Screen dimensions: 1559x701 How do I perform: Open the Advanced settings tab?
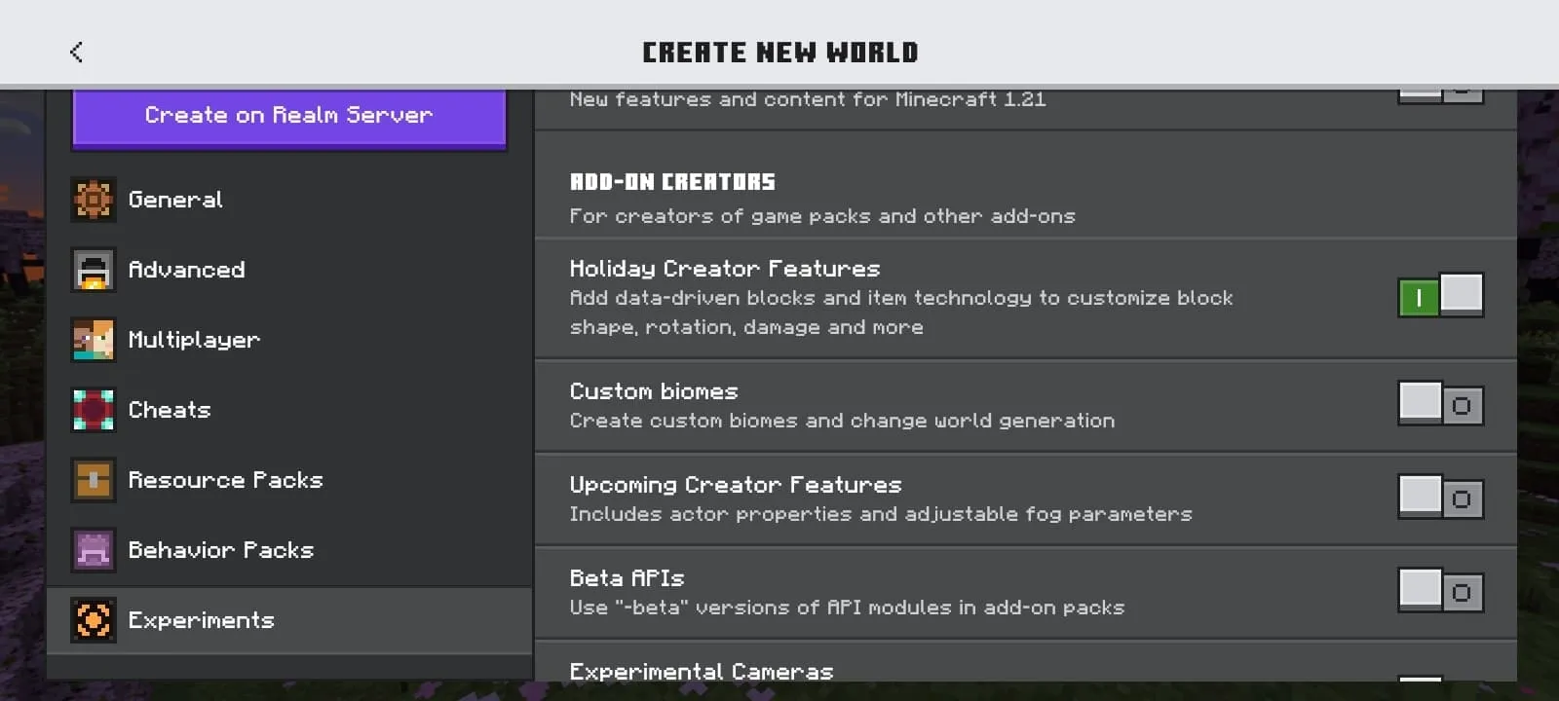click(x=289, y=270)
